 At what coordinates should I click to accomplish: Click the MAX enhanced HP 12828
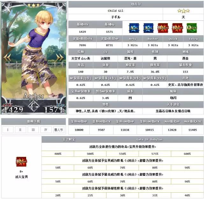pos(172,130)
